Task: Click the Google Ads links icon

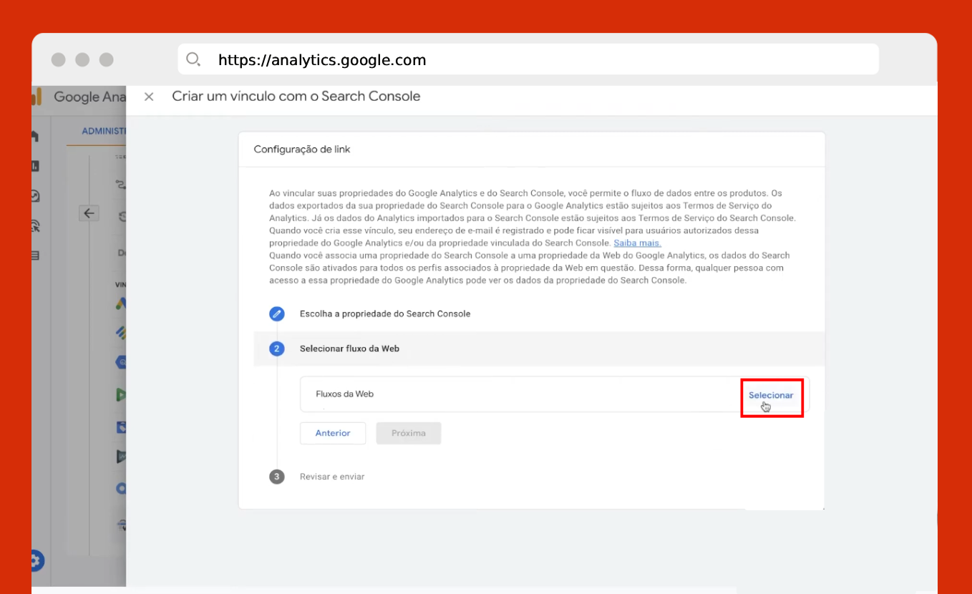Action: [121, 303]
